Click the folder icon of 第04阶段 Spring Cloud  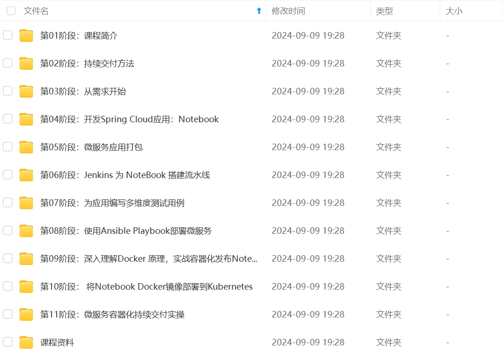pyautogui.click(x=26, y=119)
